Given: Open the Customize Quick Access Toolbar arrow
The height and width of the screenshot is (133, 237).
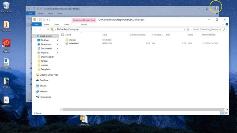Looking at the screenshot, I should click(47, 20).
